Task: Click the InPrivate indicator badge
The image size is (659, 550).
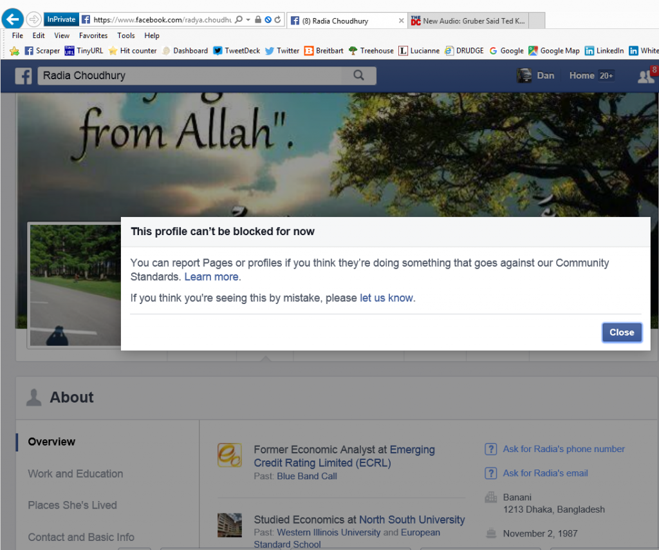Action: click(x=61, y=19)
